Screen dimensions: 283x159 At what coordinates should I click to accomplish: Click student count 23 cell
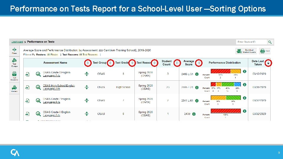168,87
